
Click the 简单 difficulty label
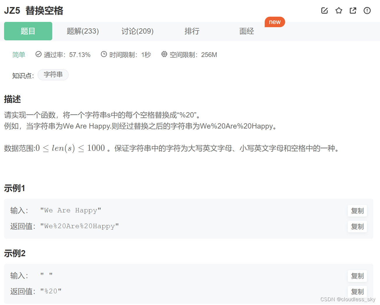tap(19, 55)
